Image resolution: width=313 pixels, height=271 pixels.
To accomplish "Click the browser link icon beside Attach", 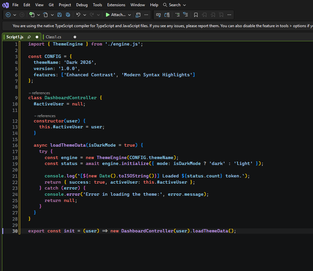I will pos(138,15).
